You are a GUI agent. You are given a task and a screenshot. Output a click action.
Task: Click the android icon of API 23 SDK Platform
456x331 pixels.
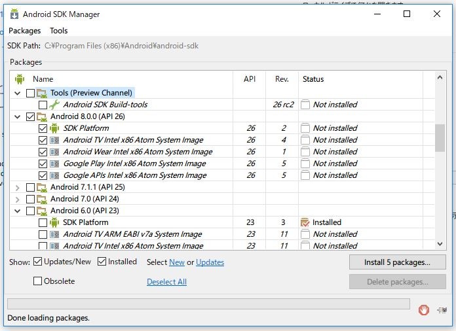(x=54, y=222)
